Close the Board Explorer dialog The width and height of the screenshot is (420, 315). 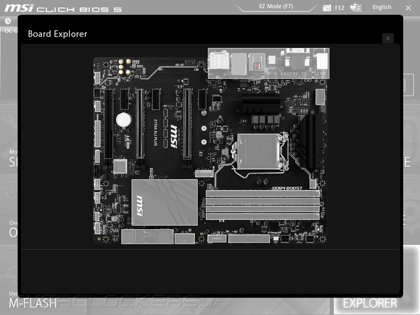(387, 38)
